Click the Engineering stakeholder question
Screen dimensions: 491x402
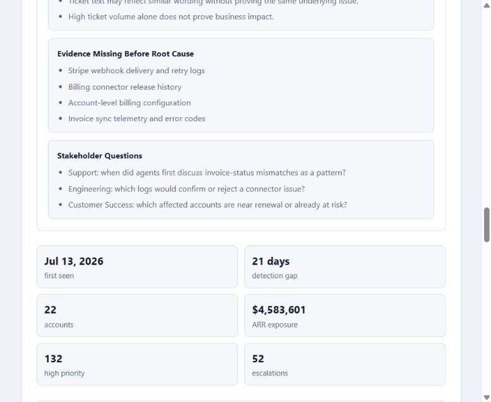tap(186, 189)
